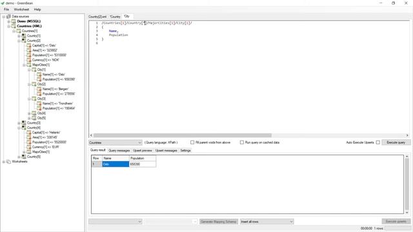Click the editor scroll right arrow
Image resolution: width=413 pixels, height=232 pixels.
click(x=407, y=135)
